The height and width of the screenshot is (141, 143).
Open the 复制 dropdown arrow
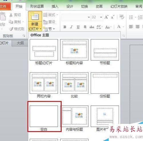(23, 22)
